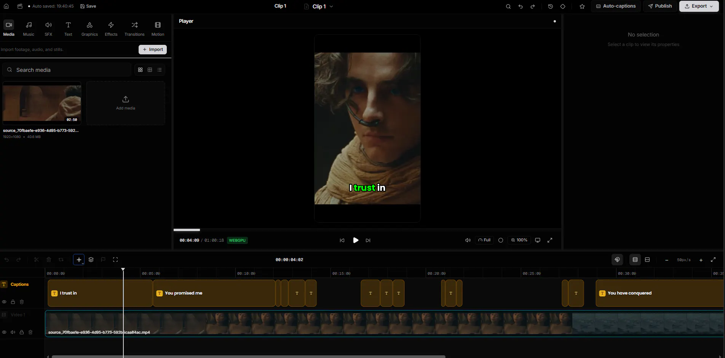Open the Text tab
Screen dimensions: 725x358
[68, 29]
